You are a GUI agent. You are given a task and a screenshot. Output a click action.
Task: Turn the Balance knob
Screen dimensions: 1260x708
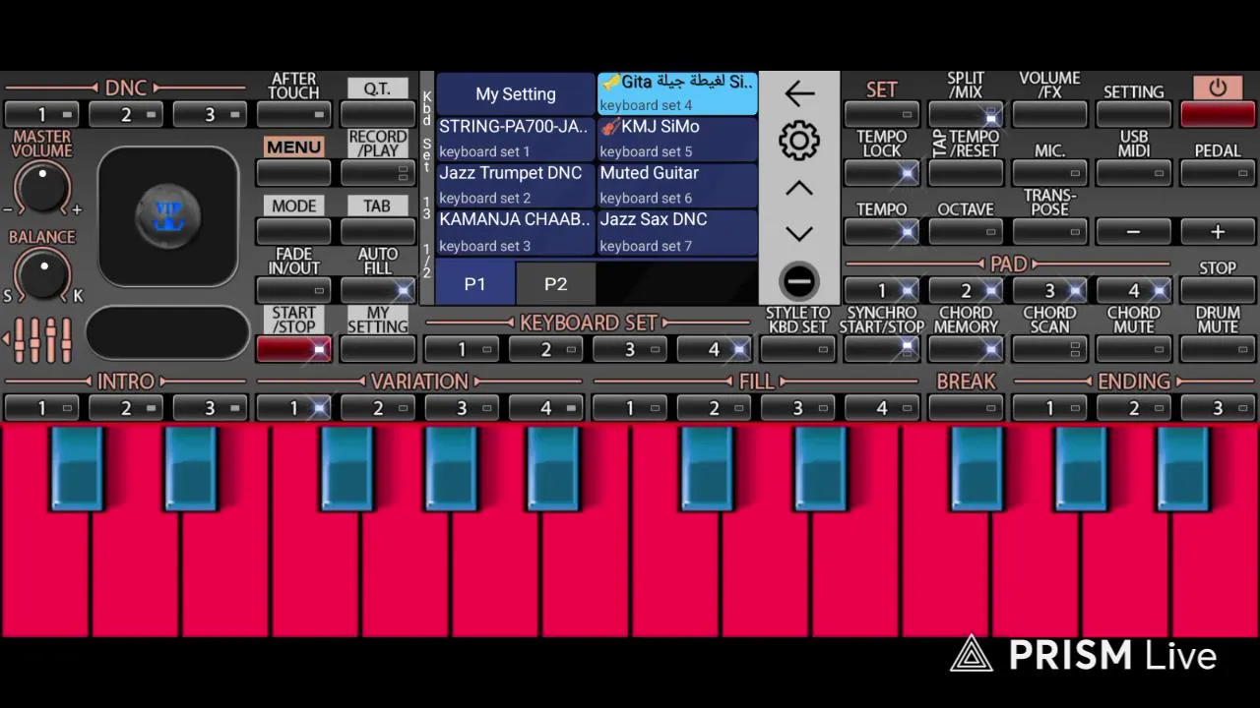click(x=42, y=274)
